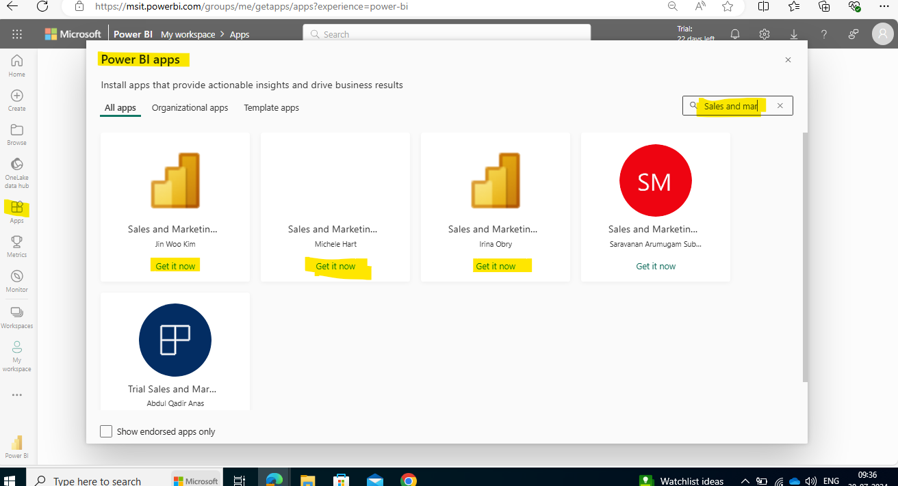Switch to Organizational apps tab
Image resolution: width=898 pixels, height=486 pixels.
(x=190, y=108)
